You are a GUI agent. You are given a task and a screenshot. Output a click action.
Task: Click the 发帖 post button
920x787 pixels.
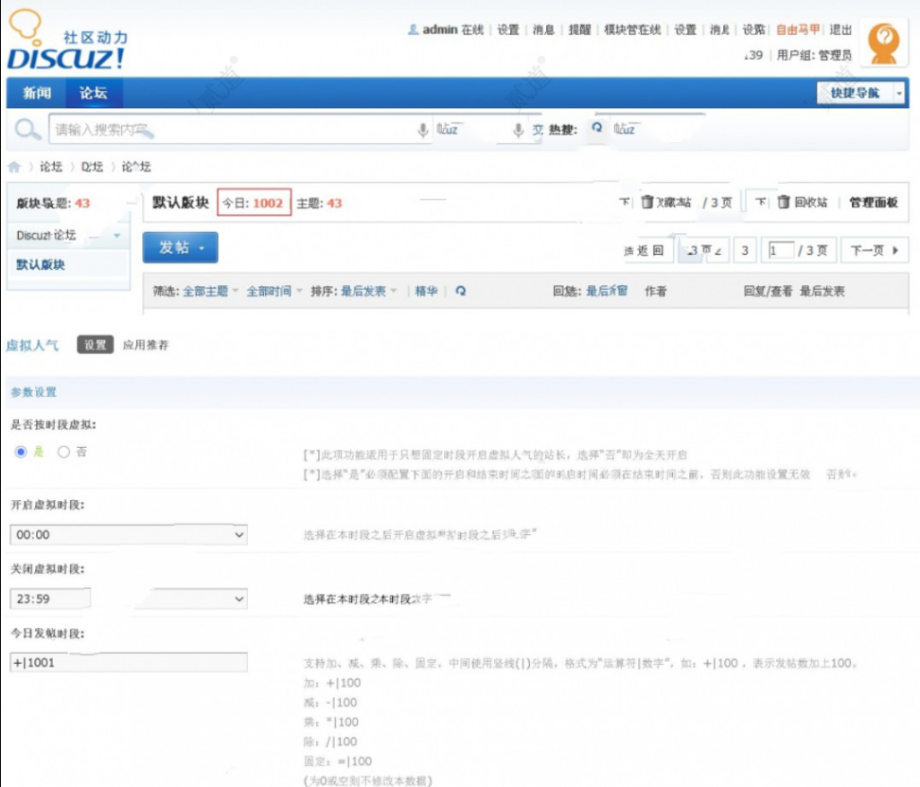[x=175, y=247]
